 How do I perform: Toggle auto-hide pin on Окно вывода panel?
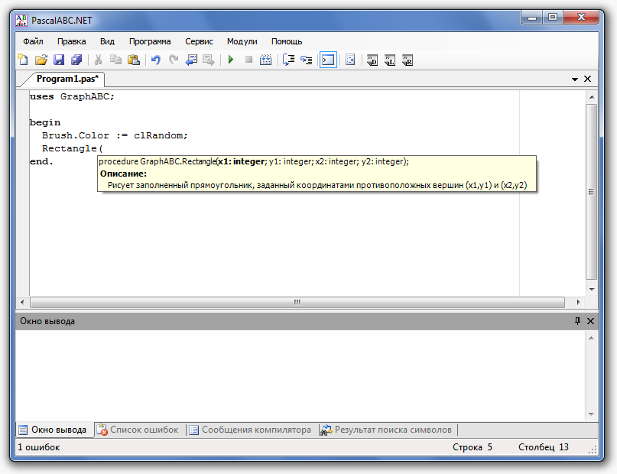point(577,321)
